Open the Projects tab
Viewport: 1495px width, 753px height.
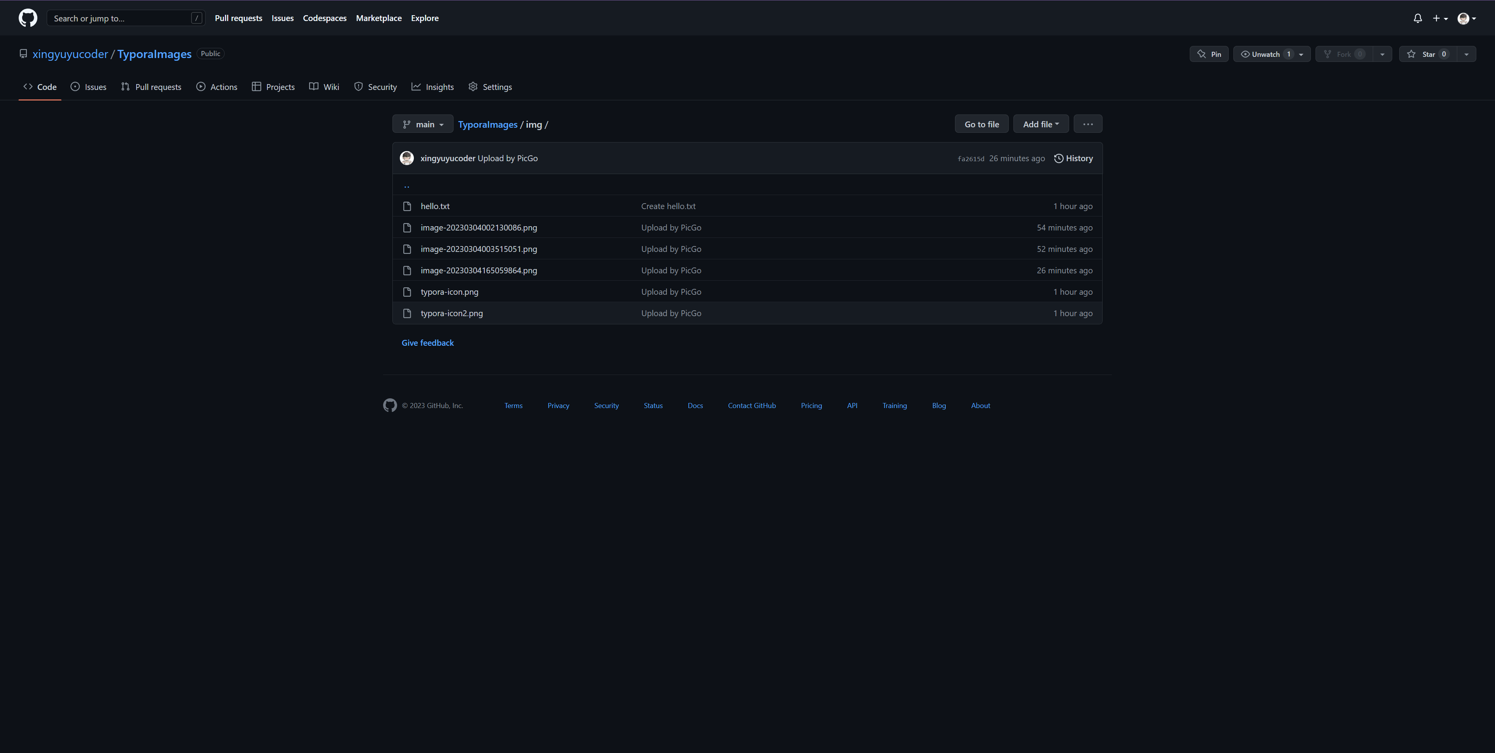273,86
